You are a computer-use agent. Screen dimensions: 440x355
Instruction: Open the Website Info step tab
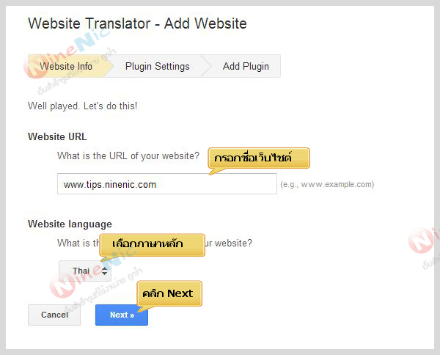point(66,66)
